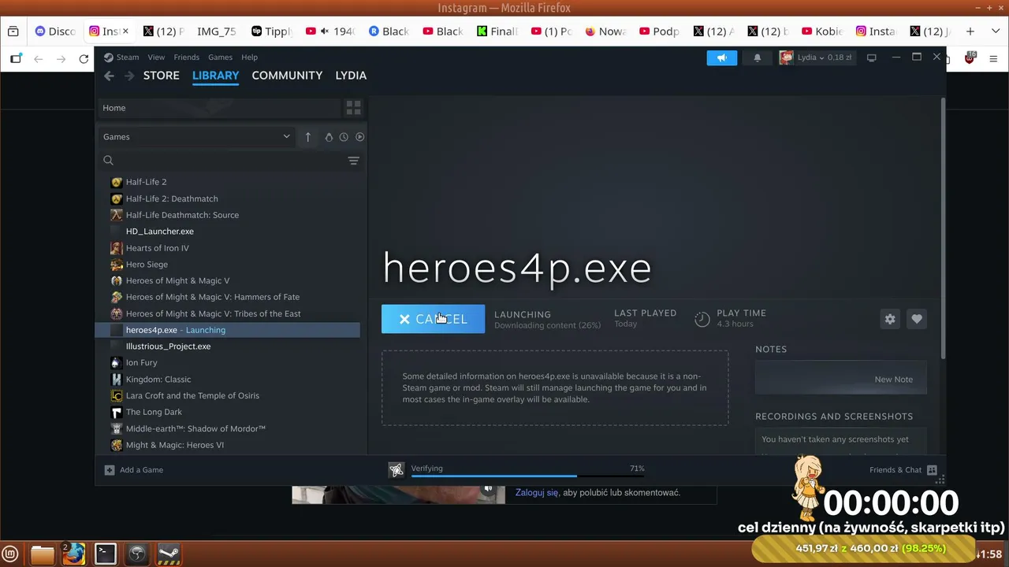Toggle the Linux penguin games filter
The width and height of the screenshot is (1009, 567).
point(329,137)
